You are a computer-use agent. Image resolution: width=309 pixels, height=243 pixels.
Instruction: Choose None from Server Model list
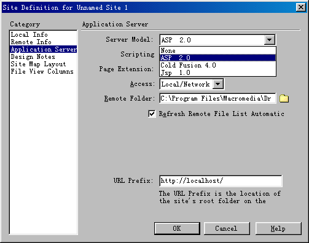coord(217,50)
